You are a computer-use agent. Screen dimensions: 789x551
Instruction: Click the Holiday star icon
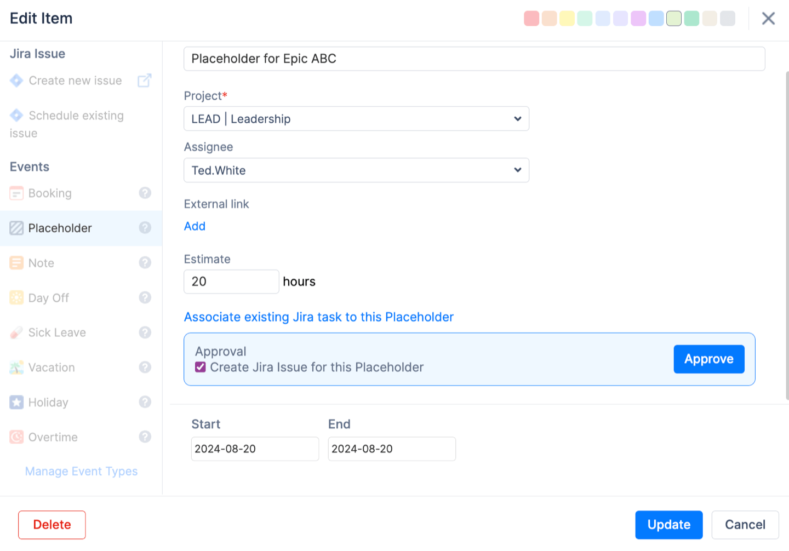pos(16,403)
